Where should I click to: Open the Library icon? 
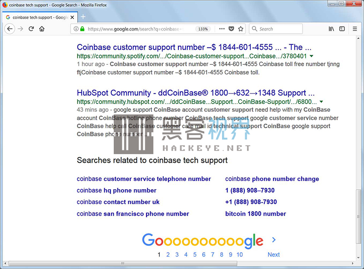pos(331,29)
